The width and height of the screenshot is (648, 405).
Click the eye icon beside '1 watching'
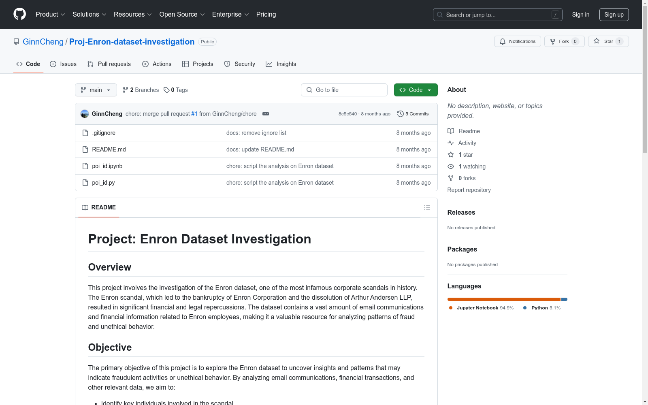tap(451, 166)
